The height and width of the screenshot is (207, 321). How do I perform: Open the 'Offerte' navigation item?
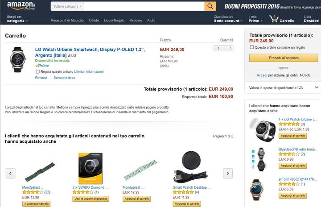tap(94, 21)
